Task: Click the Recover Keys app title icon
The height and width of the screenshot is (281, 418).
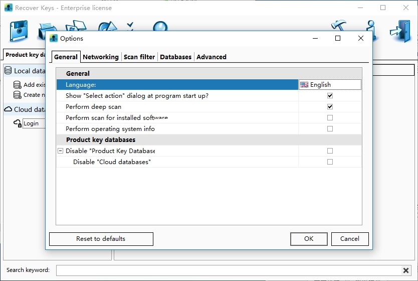Action: 9,8
